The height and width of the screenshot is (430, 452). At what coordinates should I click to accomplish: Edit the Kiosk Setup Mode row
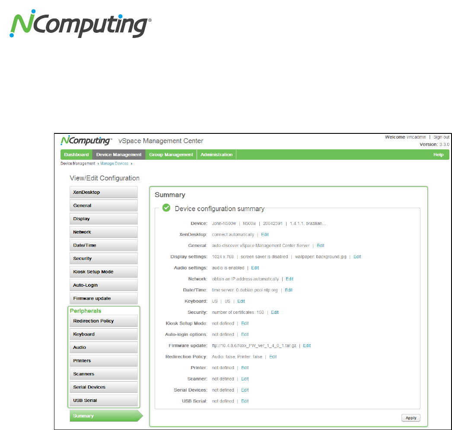point(245,323)
